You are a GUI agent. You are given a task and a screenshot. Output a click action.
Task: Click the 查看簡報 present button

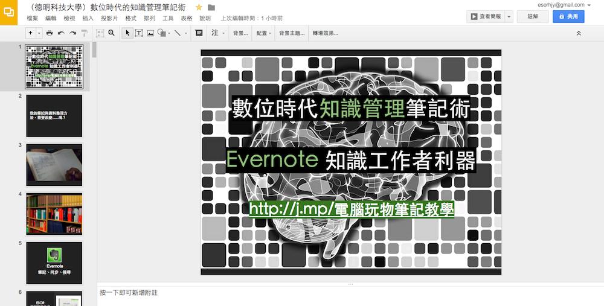(x=486, y=16)
